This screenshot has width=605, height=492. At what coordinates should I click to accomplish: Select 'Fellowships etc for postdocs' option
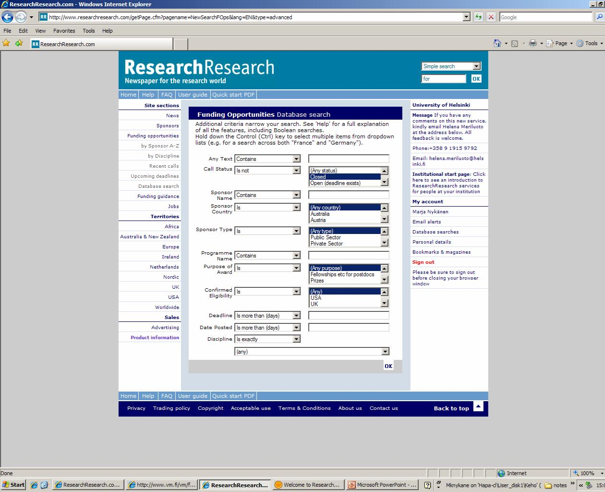click(x=345, y=274)
